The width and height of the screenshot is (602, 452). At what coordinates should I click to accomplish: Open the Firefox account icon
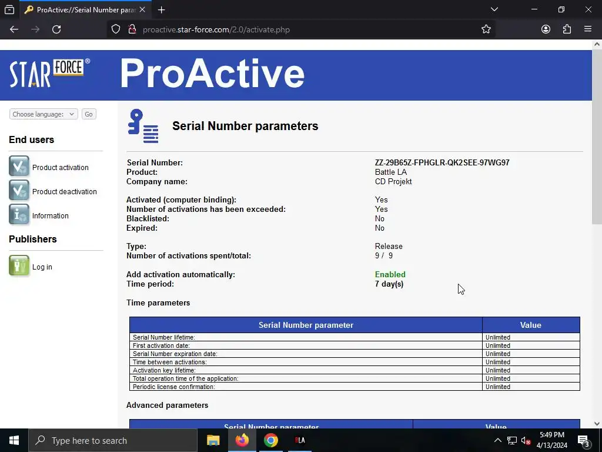[x=546, y=29]
